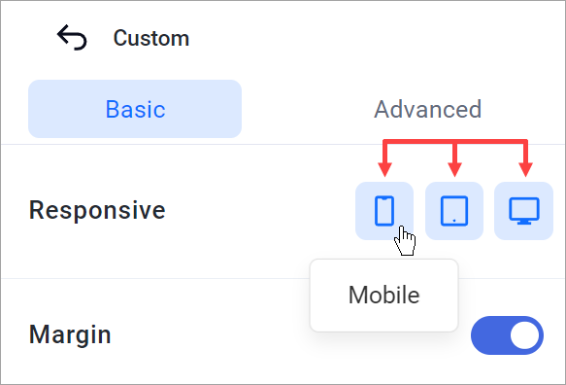Disable the blue Margin toggle
Screen dimensions: 566x385
click(x=507, y=335)
